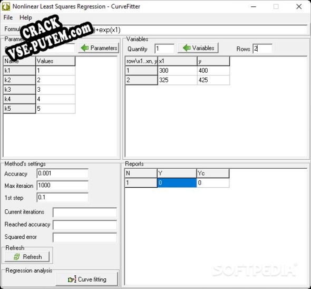311x289 pixels.
Task: Open the File menu
Action: coord(8,17)
